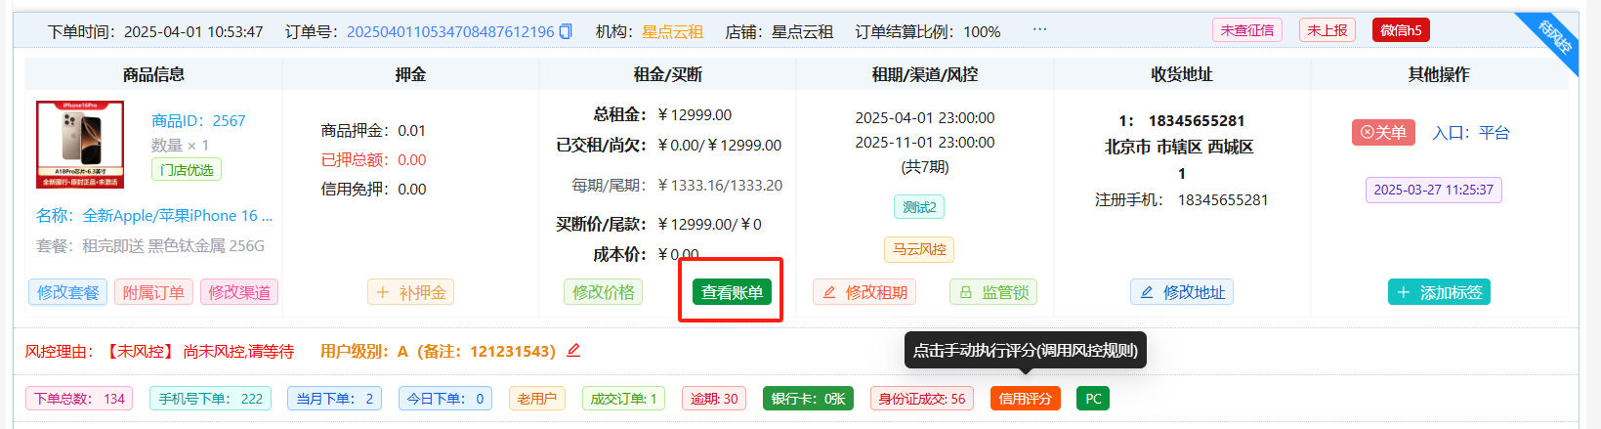This screenshot has height=429, width=1601.
Task: Click the 未查征信 tag
Action: coord(1247,30)
